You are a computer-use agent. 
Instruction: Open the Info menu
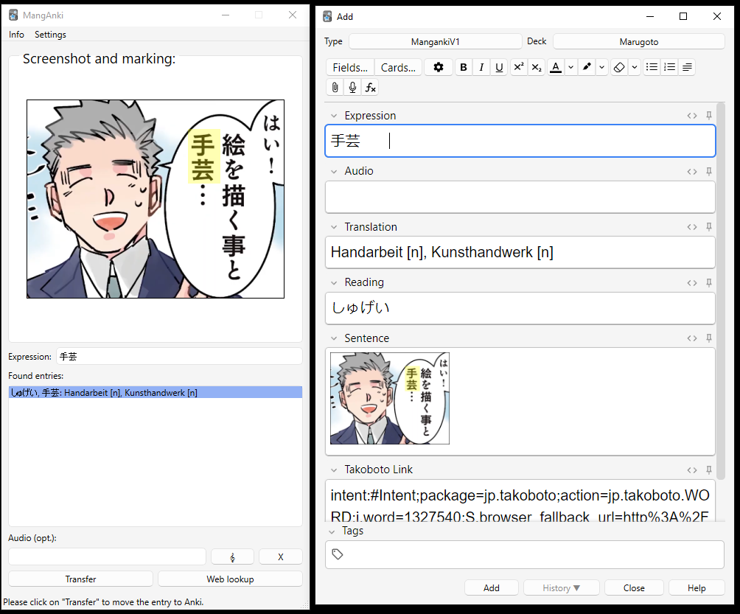click(16, 35)
